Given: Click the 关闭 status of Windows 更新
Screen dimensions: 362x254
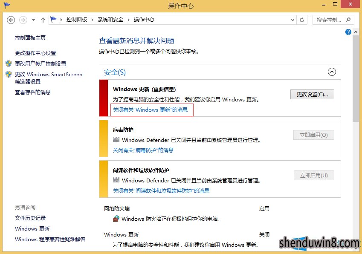Looking at the screenshot, I should click(x=264, y=235).
